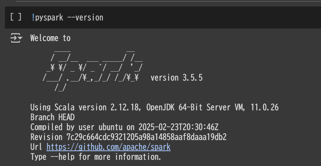Click the 'version 3.5.5' text
The height and width of the screenshot is (166, 321).
tap(177, 78)
